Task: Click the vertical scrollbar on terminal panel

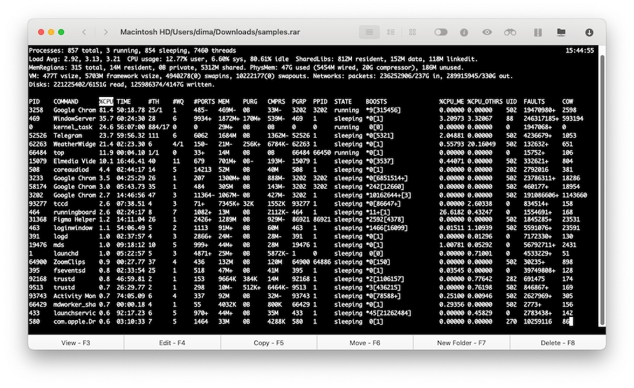Action: [x=602, y=188]
